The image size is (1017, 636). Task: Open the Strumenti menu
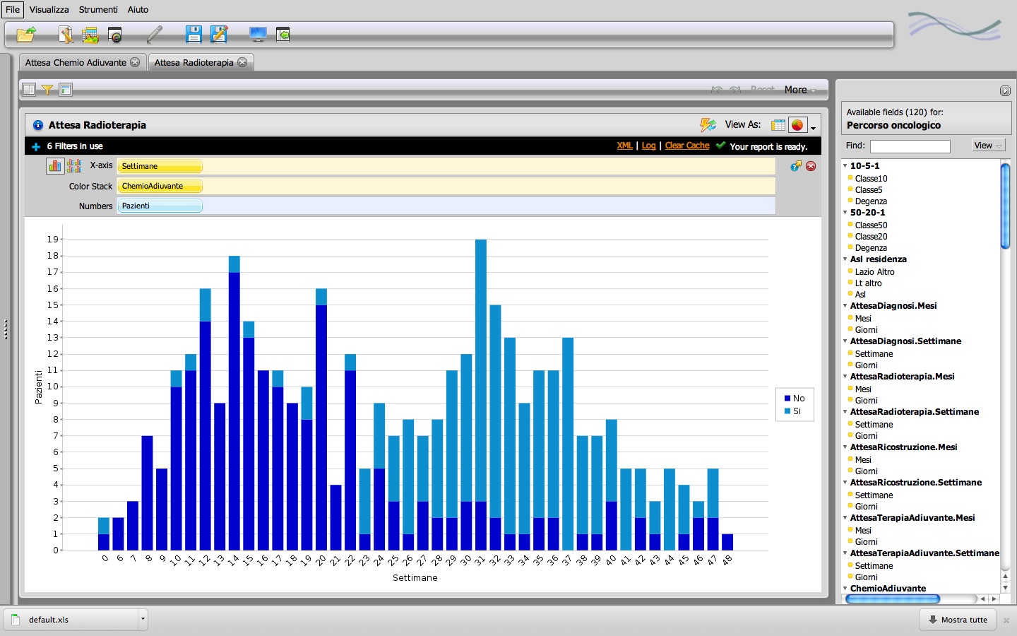(98, 10)
